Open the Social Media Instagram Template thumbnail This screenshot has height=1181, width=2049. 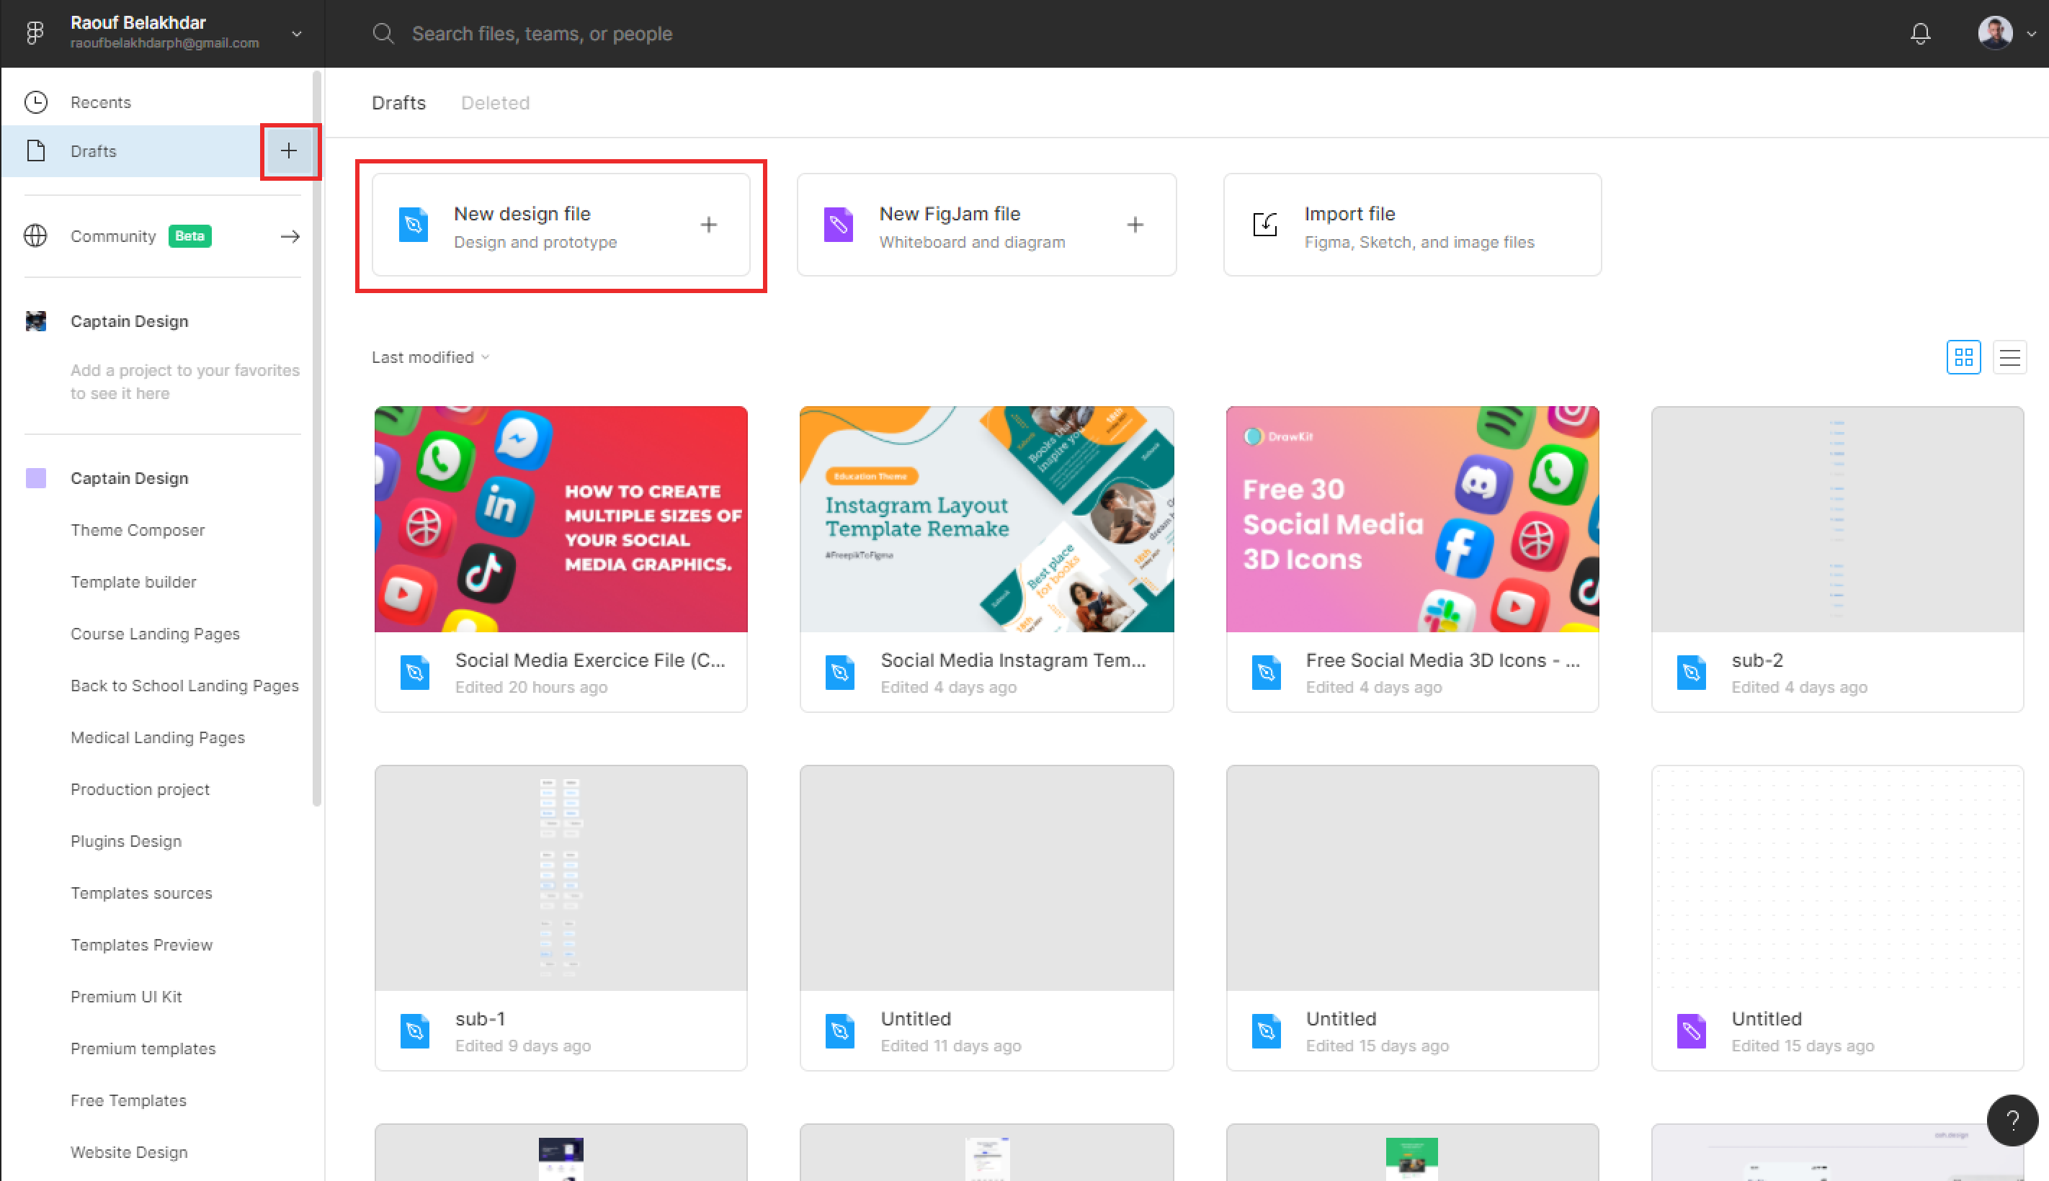pyautogui.click(x=986, y=519)
